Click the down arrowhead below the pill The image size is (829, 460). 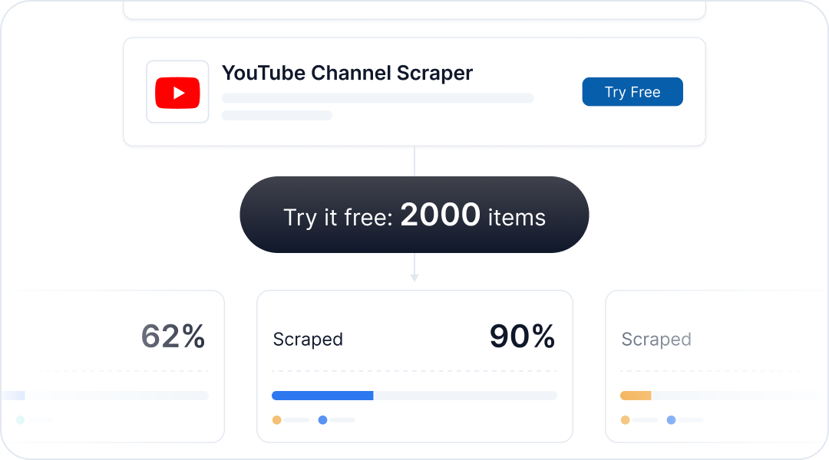[x=414, y=278]
